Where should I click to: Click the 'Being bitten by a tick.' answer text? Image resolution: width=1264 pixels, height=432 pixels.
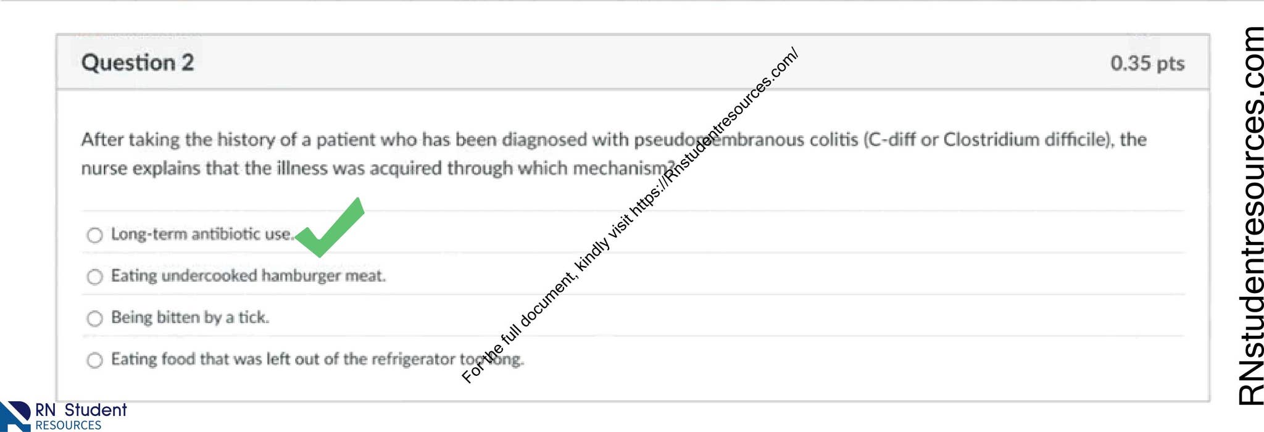(x=190, y=318)
